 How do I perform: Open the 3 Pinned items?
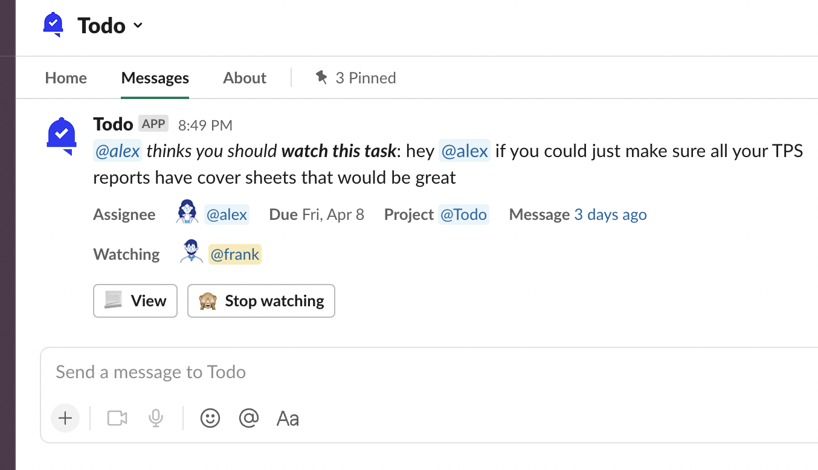[356, 78]
